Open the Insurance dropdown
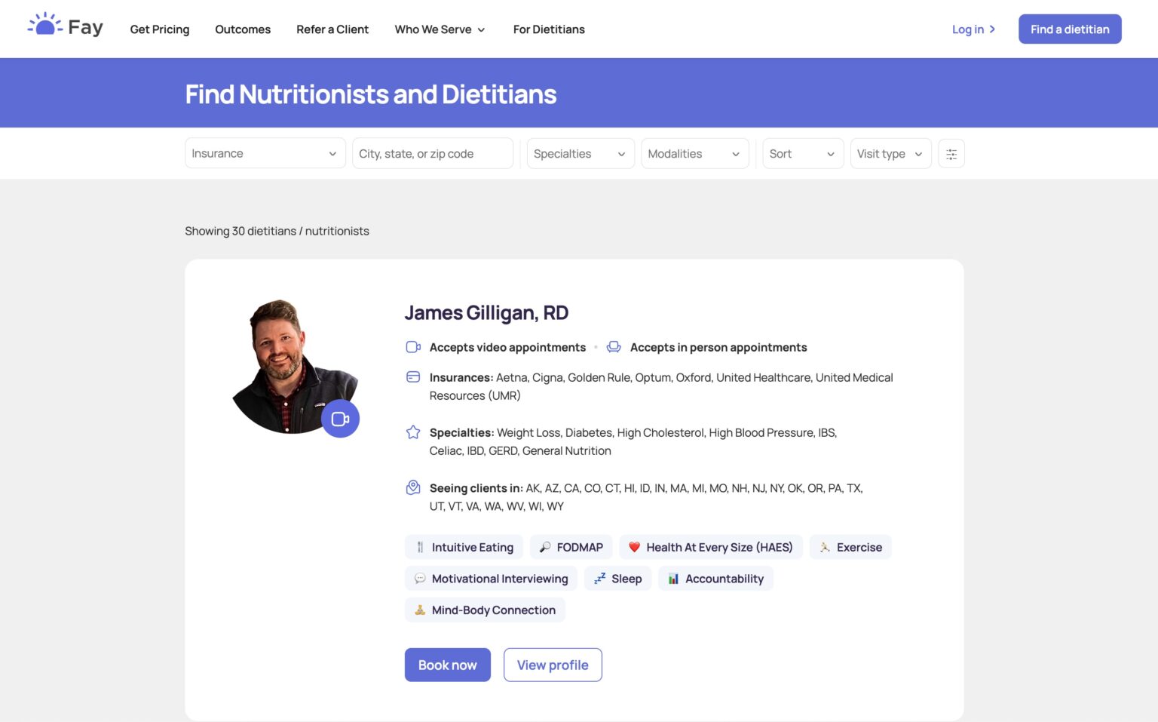Image resolution: width=1158 pixels, height=722 pixels. click(265, 154)
